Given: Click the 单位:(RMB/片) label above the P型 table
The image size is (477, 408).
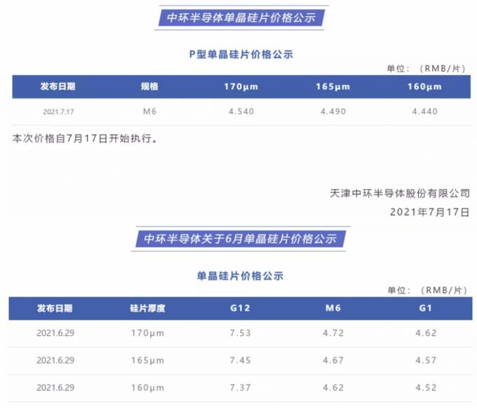Looking at the screenshot, I should pos(426,69).
